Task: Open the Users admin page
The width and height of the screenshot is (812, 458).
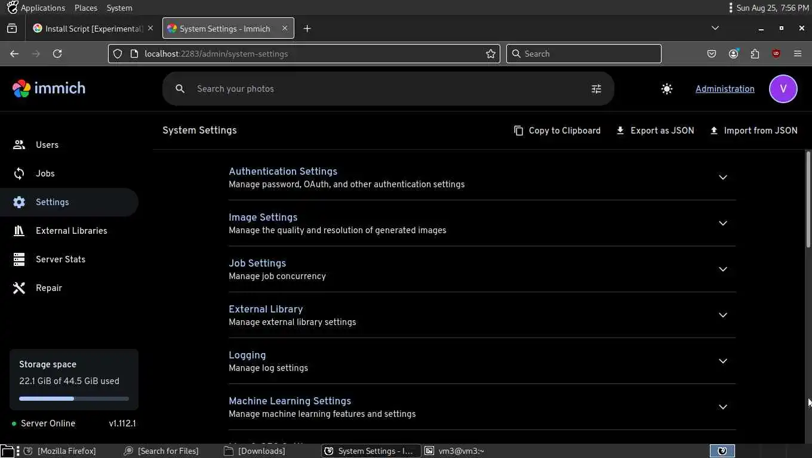Action: pyautogui.click(x=47, y=145)
